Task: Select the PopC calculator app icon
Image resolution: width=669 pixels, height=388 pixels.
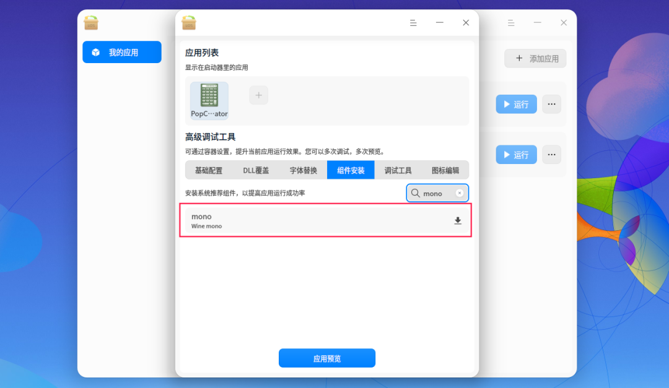Action: point(209,96)
